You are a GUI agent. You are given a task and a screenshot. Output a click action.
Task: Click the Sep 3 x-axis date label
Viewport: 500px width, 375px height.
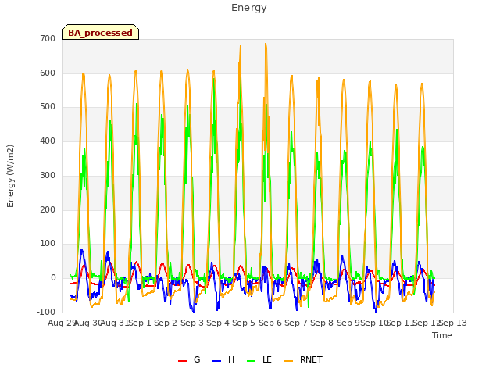pyautogui.click(x=192, y=323)
